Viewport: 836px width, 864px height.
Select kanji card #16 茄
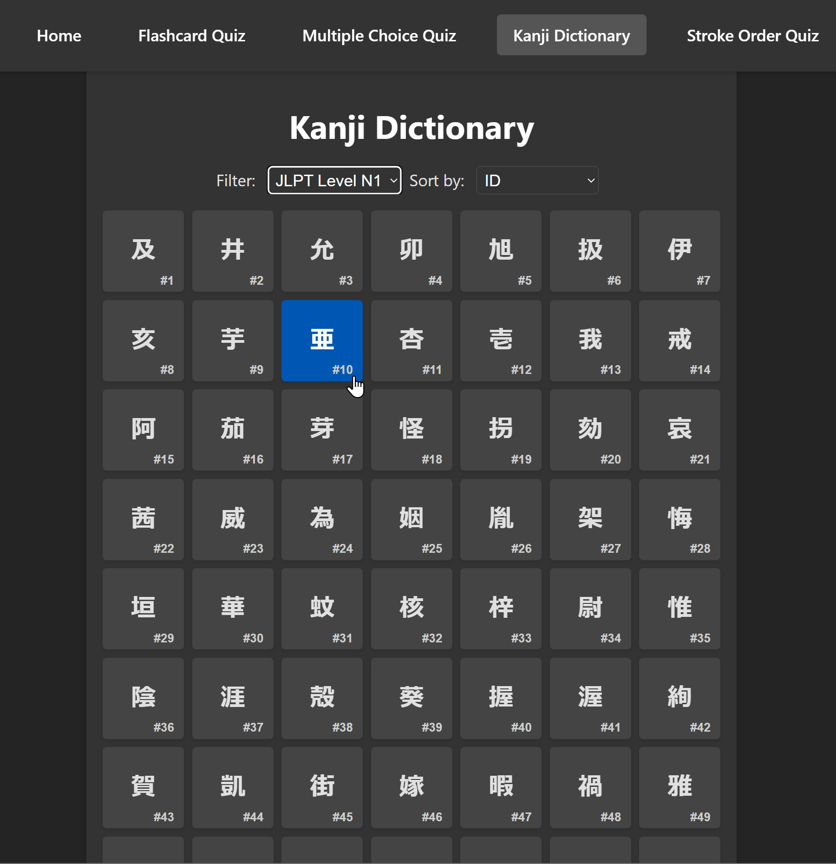[233, 430]
